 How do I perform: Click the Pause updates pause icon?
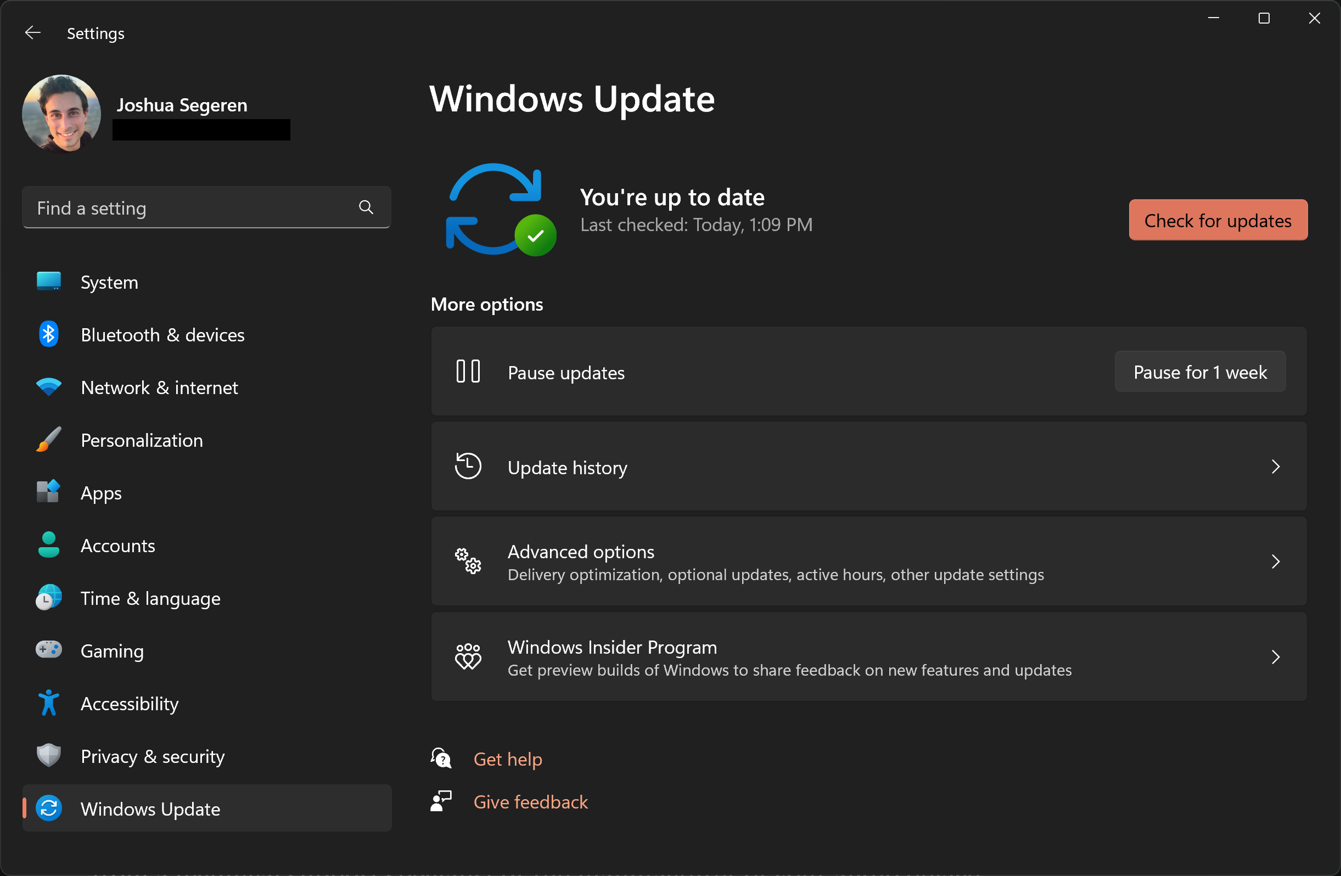468,372
